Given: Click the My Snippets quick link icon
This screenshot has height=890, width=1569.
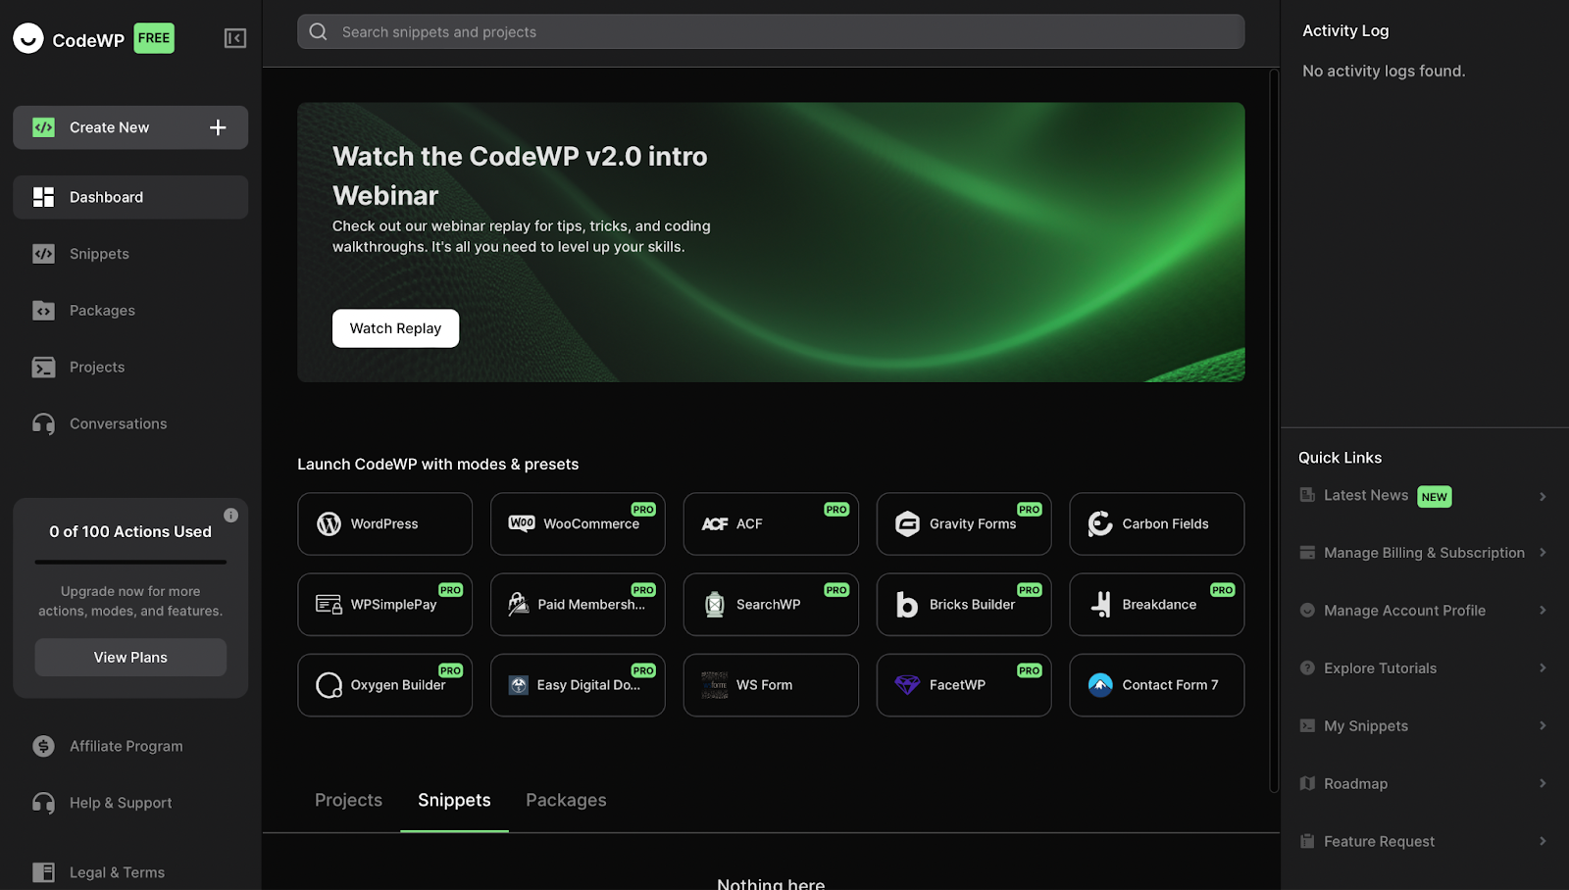Looking at the screenshot, I should (x=1307, y=726).
